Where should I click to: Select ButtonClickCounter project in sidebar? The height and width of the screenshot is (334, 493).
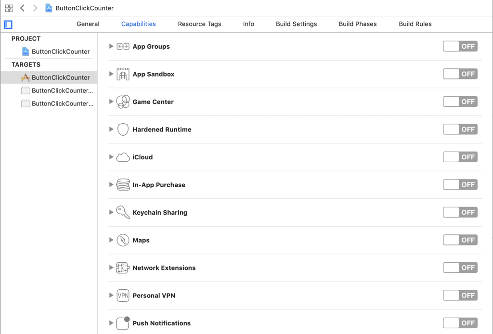click(x=61, y=51)
